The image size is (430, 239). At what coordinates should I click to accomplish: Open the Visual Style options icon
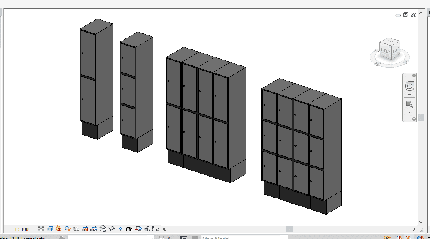50,229
